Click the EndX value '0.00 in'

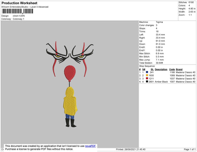click(159, 47)
